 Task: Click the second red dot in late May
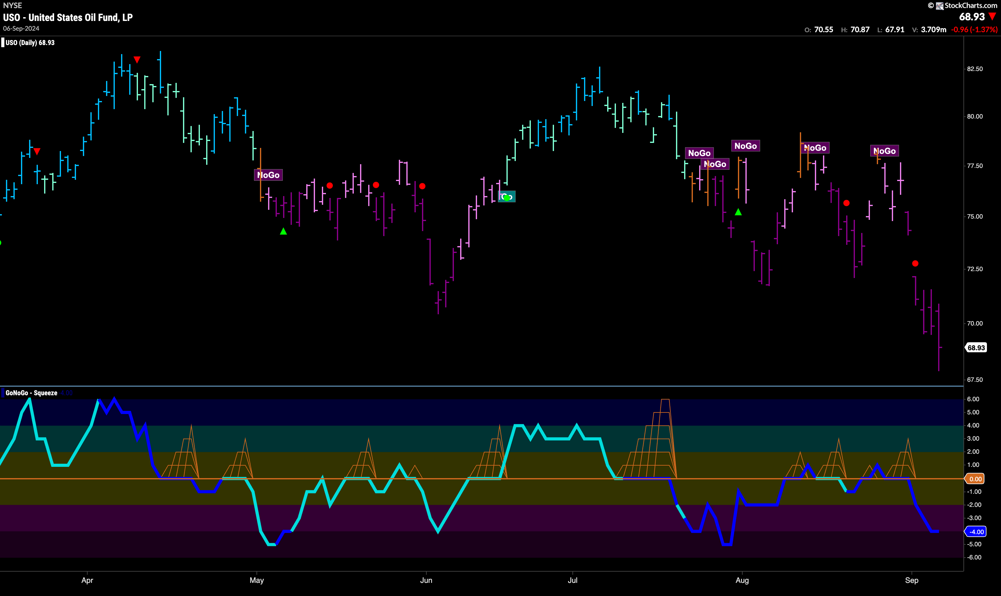coord(376,185)
